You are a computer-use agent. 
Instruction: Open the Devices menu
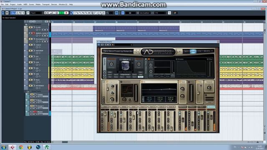pos(54,5)
